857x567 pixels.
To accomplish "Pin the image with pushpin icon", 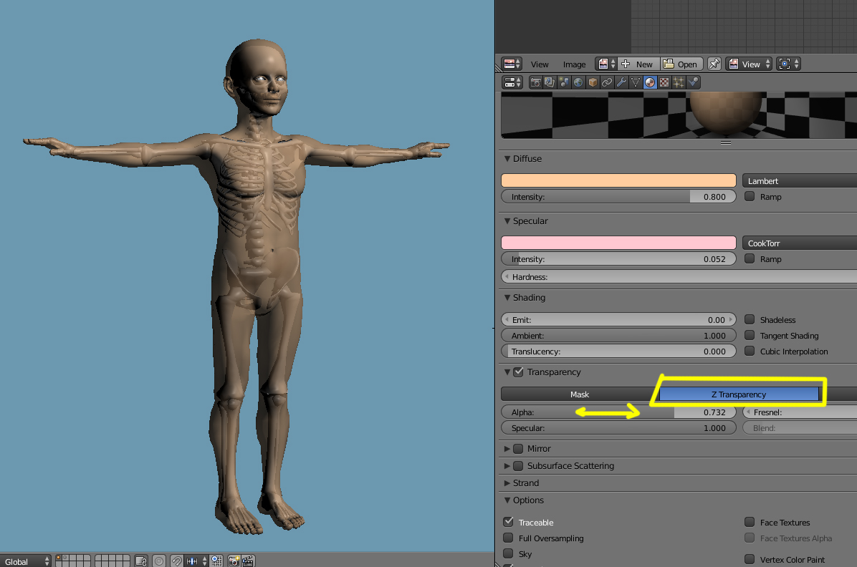I will pos(714,64).
